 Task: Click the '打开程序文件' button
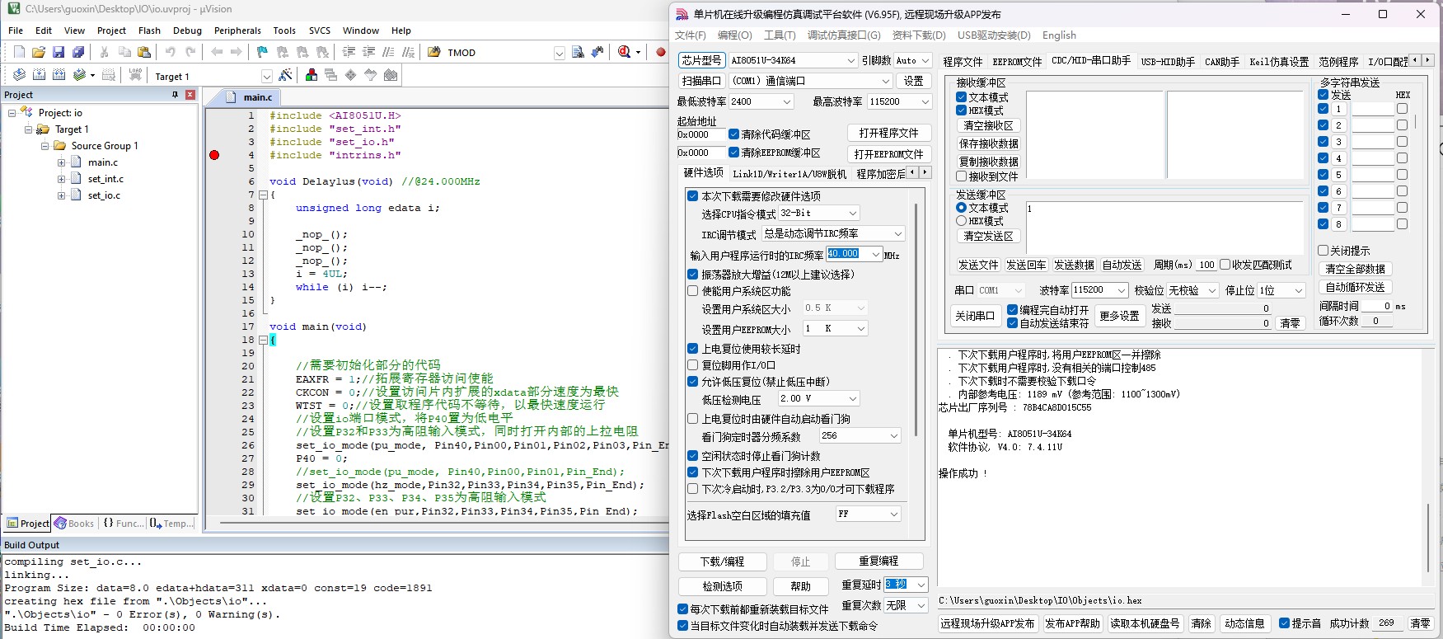[888, 133]
